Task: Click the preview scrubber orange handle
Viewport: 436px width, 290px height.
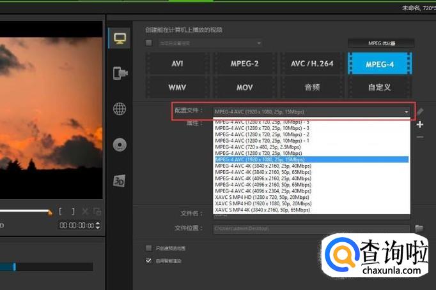Action: (50, 213)
